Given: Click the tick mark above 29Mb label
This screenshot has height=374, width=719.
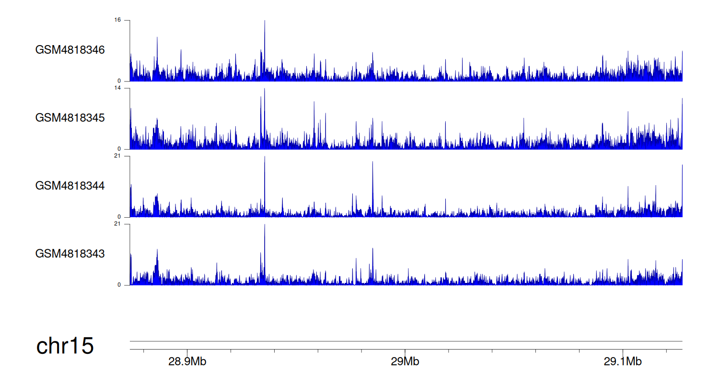Looking at the screenshot, I should point(405,352).
